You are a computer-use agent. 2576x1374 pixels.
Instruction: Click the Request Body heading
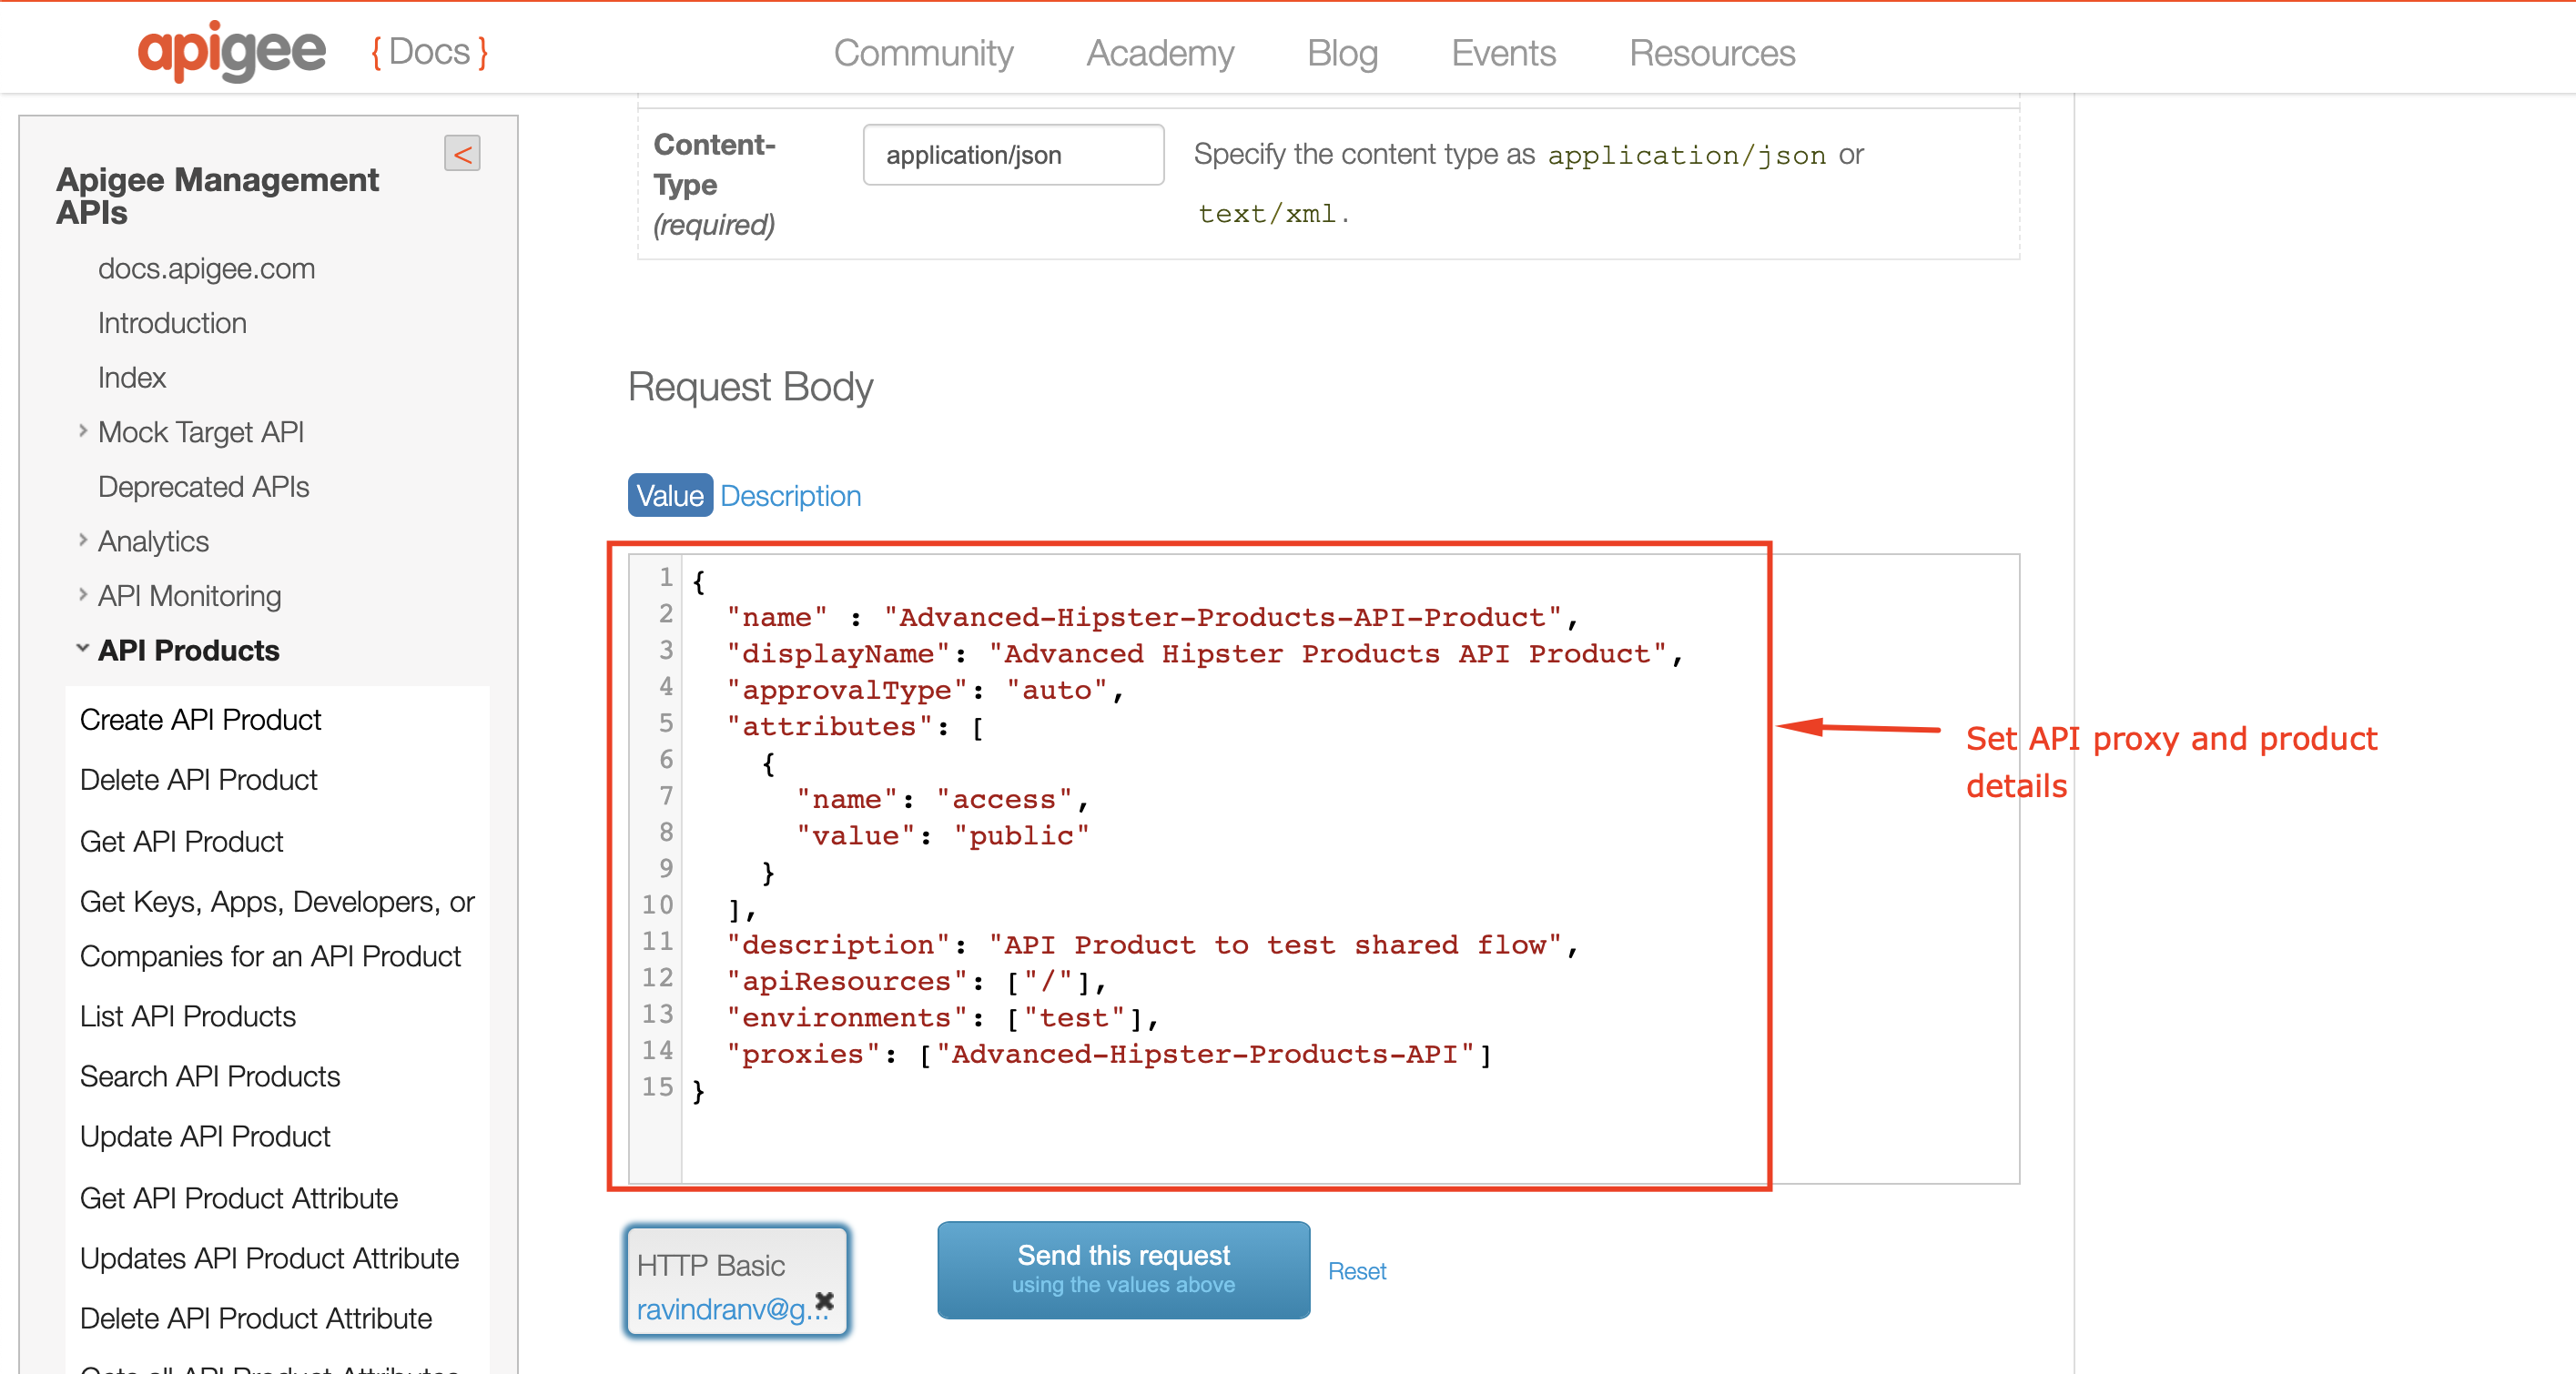(x=750, y=387)
